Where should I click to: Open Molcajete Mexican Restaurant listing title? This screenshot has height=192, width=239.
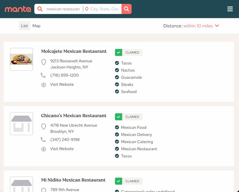[x=74, y=51]
